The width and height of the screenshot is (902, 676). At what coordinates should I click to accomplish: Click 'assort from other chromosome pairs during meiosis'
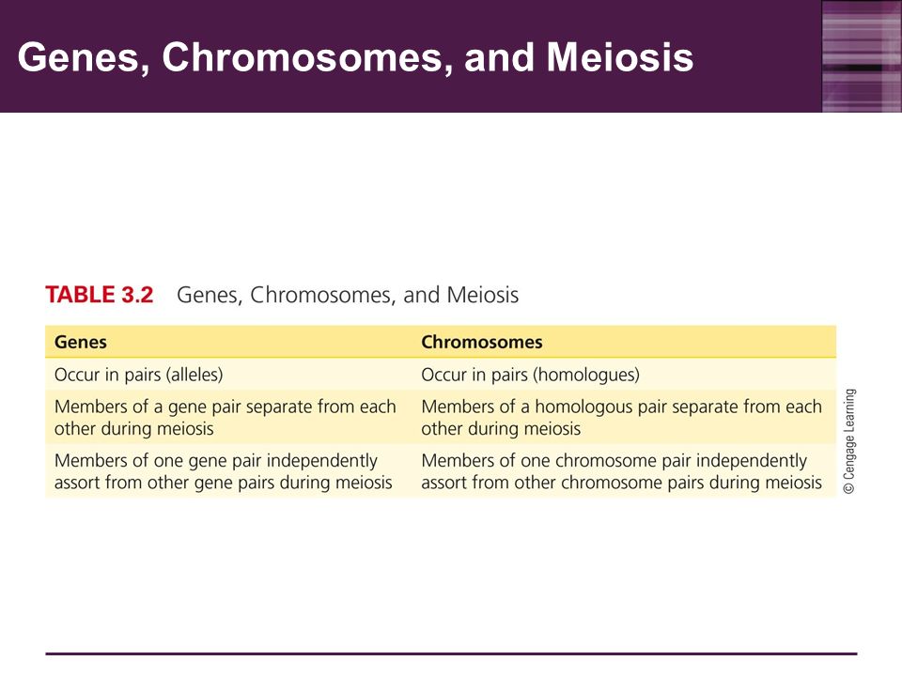[621, 483]
